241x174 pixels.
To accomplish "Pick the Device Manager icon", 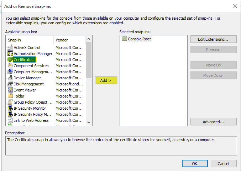I will click(x=10, y=78).
